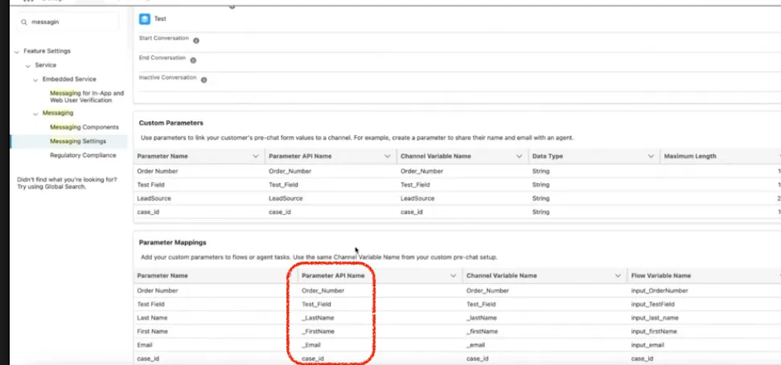The width and height of the screenshot is (781, 365).
Task: Click the 'input_email' flow variable cell
Action: pos(647,345)
